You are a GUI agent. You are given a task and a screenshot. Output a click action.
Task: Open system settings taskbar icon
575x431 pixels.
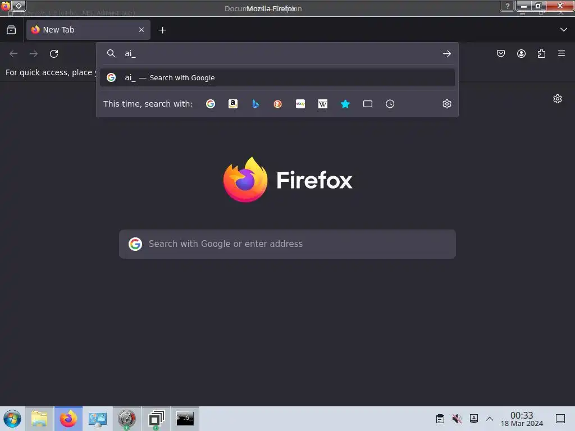pyautogui.click(x=98, y=419)
